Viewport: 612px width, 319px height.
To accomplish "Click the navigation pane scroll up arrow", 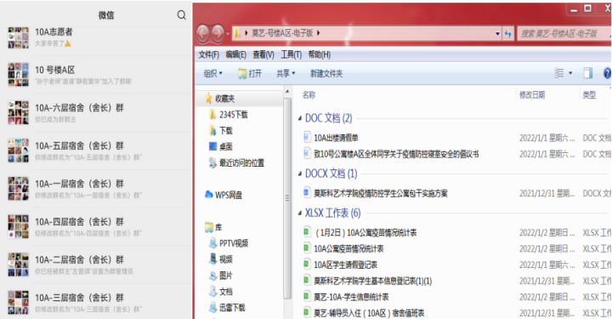I will tap(287, 92).
